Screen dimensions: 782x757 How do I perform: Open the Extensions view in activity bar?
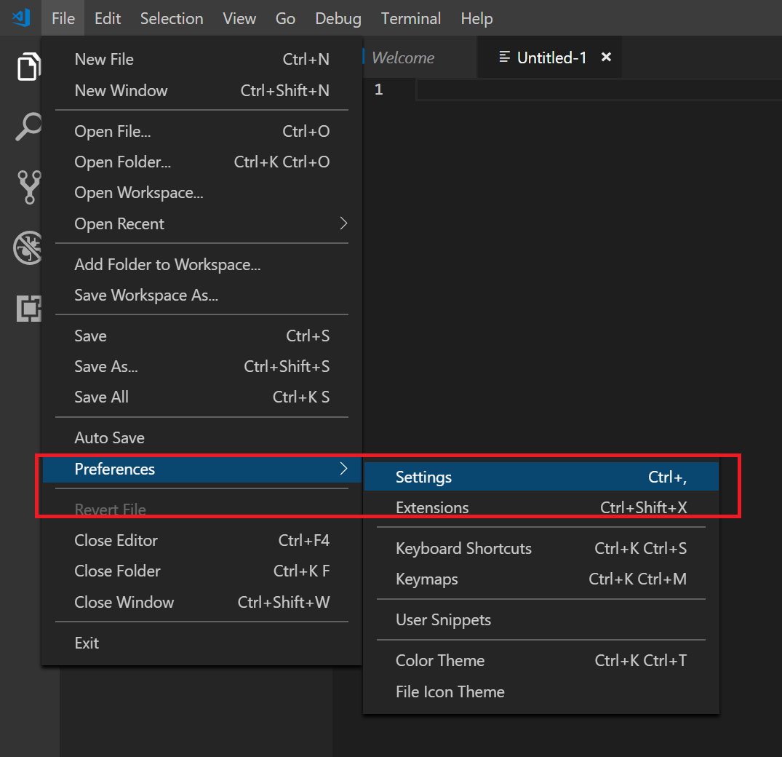point(29,309)
